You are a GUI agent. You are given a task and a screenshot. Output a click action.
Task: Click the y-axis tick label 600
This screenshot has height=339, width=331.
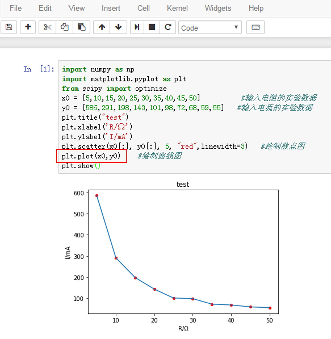click(79, 193)
